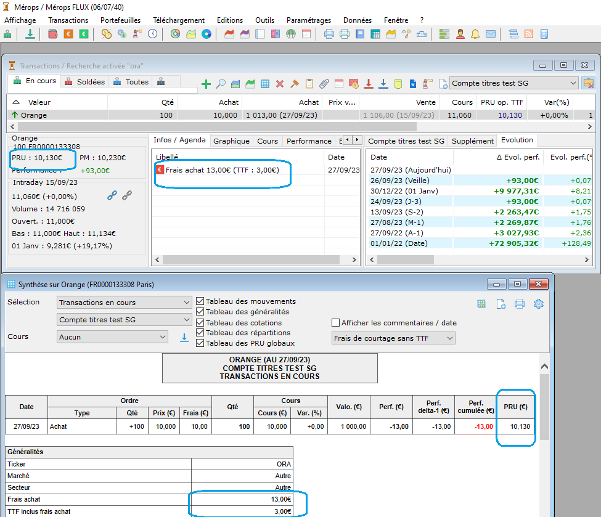Click the blue grid table icon in Transactions toolbar

click(265, 84)
